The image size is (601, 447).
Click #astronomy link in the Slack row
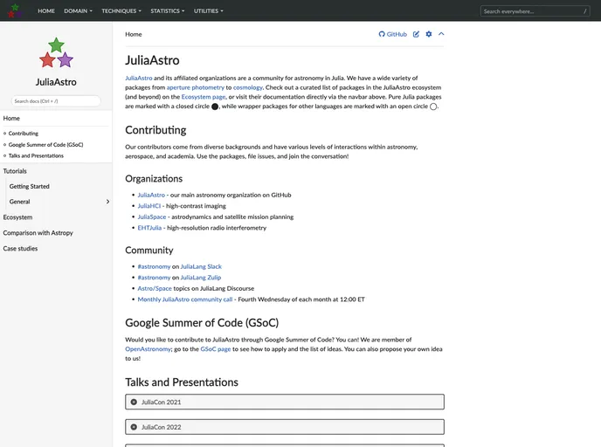pyautogui.click(x=154, y=266)
